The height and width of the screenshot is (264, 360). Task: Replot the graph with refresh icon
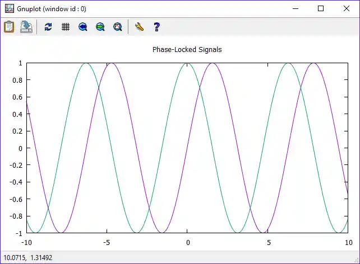coord(48,26)
